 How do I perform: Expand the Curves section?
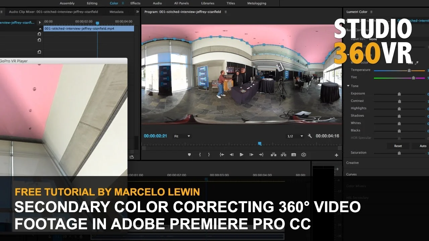point(351,174)
